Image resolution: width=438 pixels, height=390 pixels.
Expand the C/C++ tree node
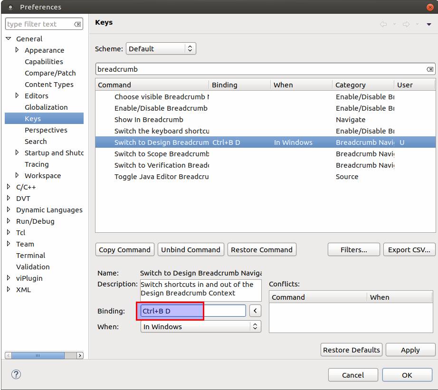(9, 187)
